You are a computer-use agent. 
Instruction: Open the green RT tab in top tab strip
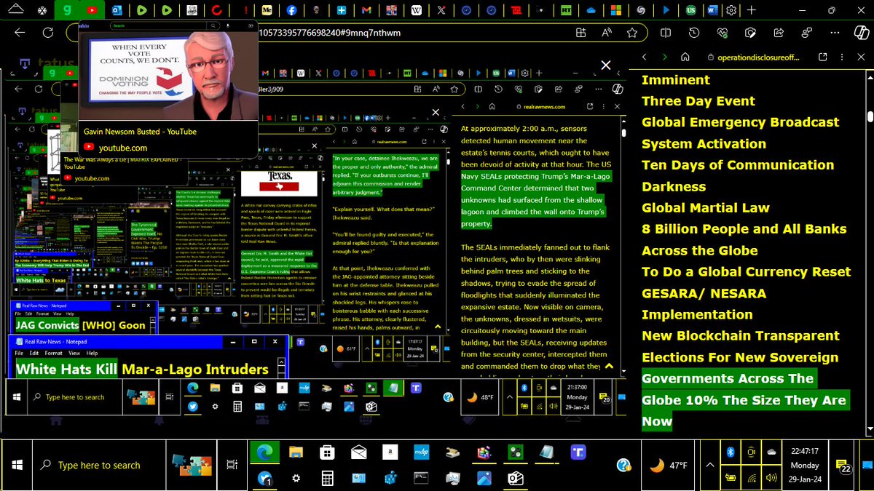click(x=566, y=10)
